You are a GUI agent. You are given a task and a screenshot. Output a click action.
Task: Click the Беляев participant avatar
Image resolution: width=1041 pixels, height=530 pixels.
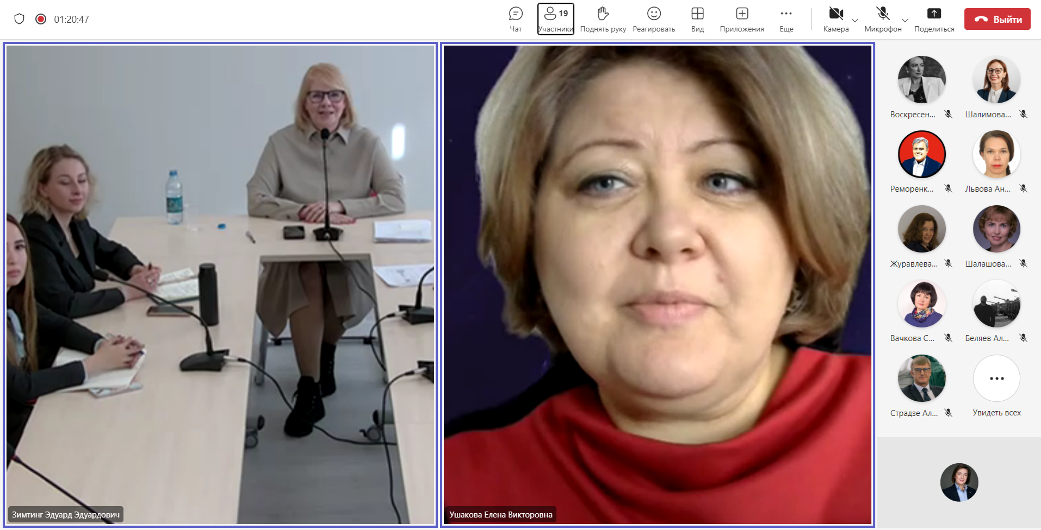[996, 304]
